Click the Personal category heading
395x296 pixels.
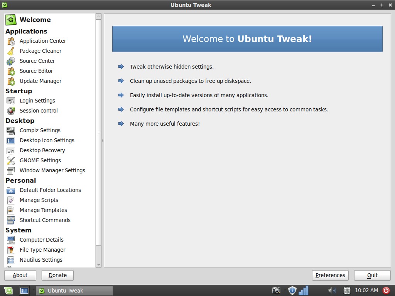click(21, 181)
